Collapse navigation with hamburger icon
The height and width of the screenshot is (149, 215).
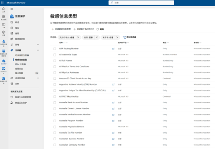tap(12, 9)
